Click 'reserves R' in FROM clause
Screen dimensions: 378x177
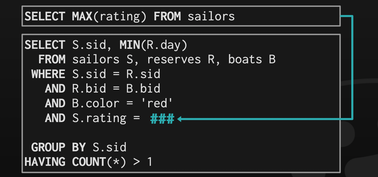click(181, 60)
